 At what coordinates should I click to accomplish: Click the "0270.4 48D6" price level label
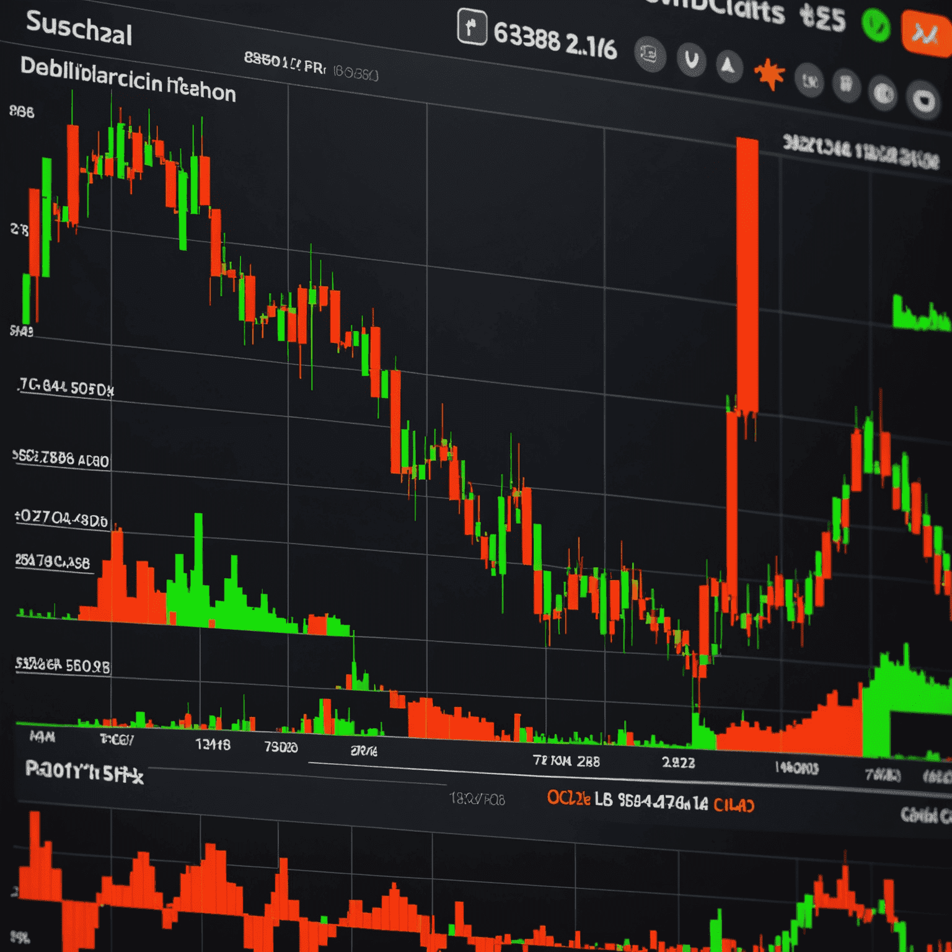[x=61, y=518]
